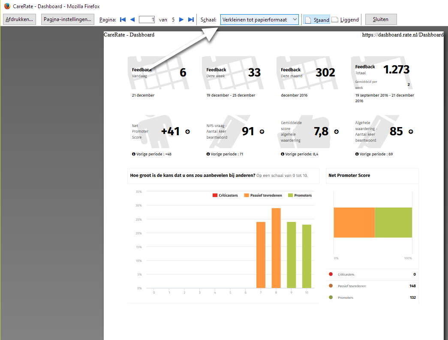
Task: Click Passief tevredenen orange legend swatch
Action: tap(246, 195)
